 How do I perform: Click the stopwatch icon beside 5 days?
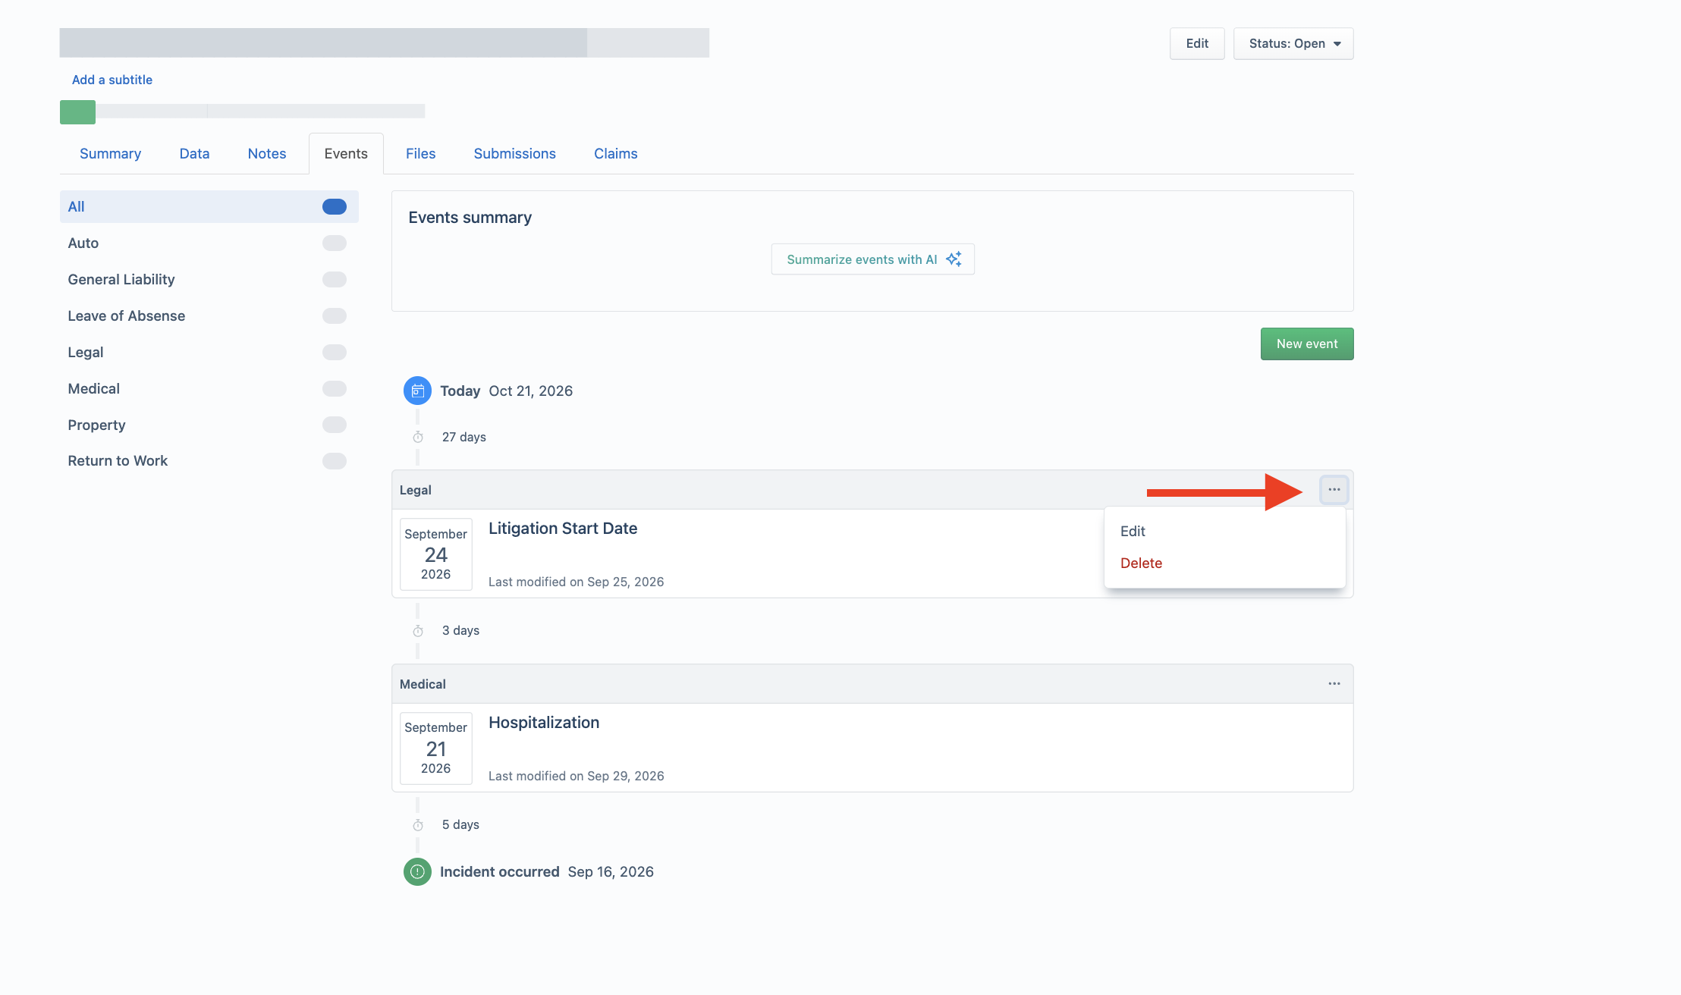[x=418, y=825]
